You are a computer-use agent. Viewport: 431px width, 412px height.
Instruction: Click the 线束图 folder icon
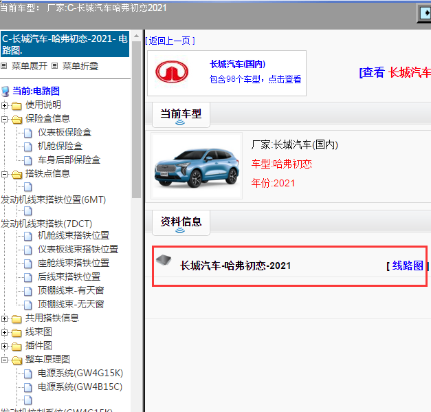tap(16, 333)
